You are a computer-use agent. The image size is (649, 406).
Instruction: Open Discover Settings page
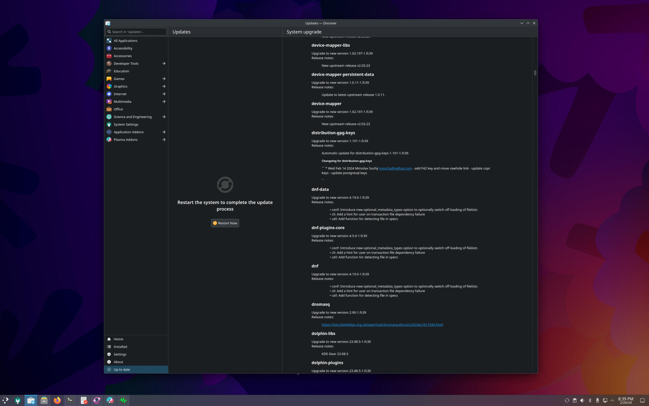(136, 354)
